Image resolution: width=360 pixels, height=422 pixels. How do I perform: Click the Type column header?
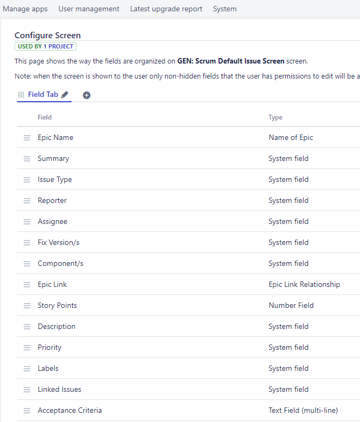[276, 117]
